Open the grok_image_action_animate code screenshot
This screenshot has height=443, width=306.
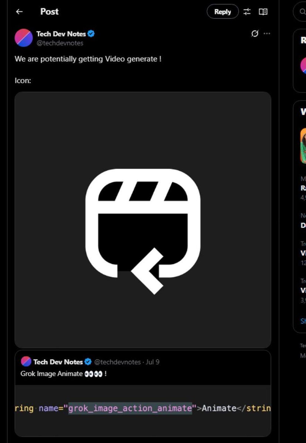click(x=143, y=411)
